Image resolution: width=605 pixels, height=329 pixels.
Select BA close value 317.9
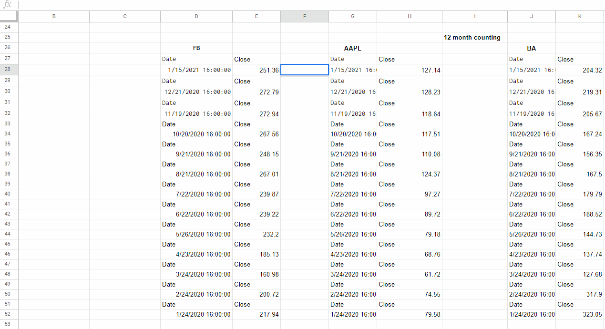(x=580, y=295)
